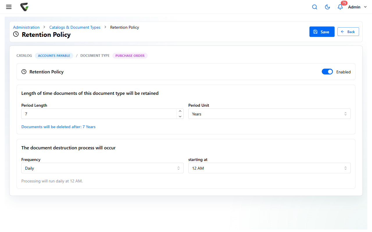Click the Purchase Order document type badge
372x232 pixels.
pyautogui.click(x=130, y=56)
